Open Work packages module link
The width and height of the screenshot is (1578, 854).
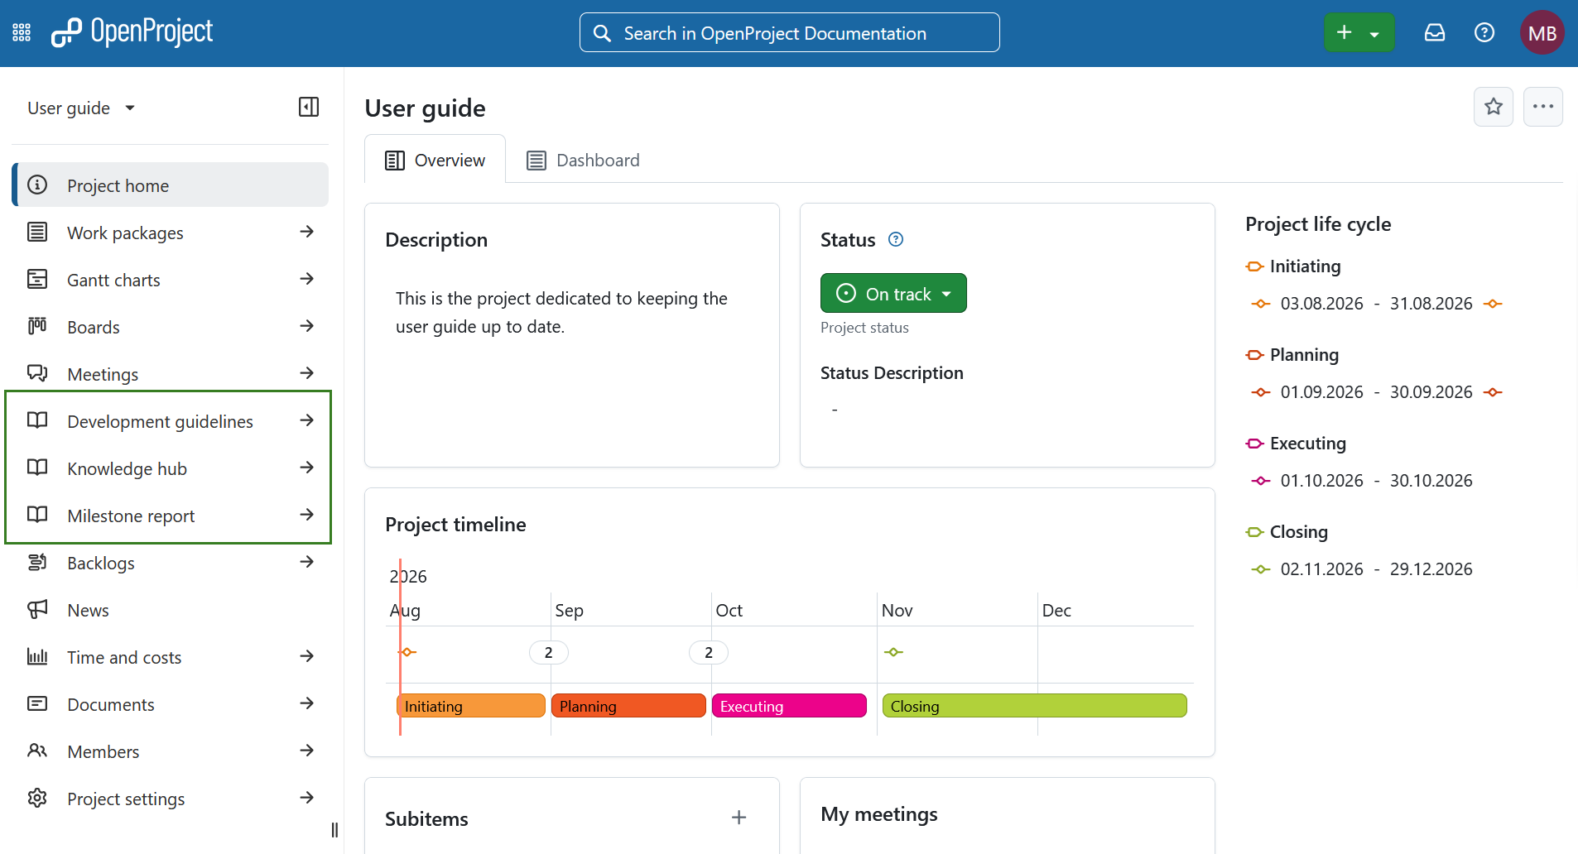point(125,233)
